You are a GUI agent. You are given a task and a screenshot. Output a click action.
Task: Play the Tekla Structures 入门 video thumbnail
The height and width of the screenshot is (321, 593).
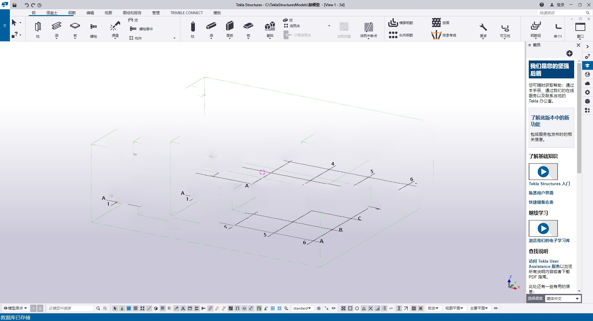(x=543, y=172)
